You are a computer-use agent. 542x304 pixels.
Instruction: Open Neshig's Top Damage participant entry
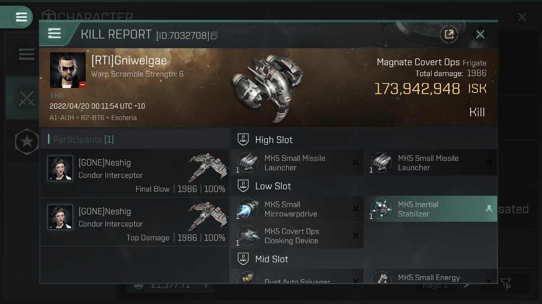tap(135, 222)
